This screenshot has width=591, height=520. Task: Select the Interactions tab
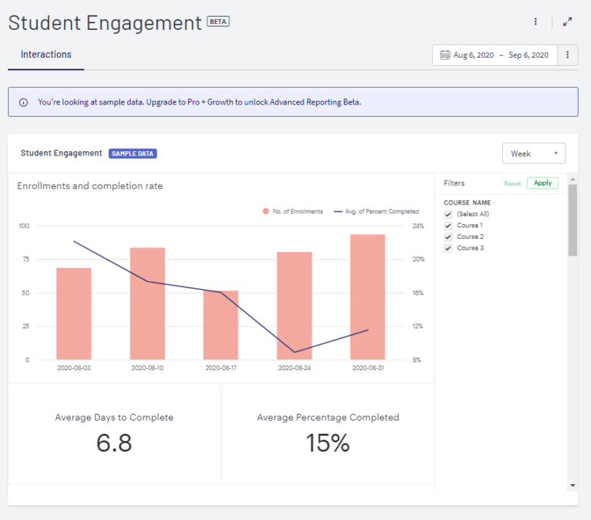pos(46,54)
